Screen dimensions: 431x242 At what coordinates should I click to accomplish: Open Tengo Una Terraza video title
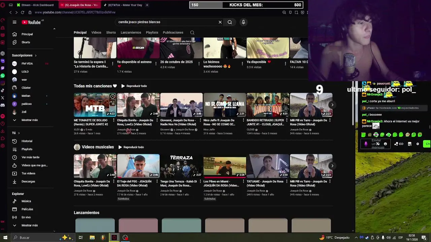(178, 184)
